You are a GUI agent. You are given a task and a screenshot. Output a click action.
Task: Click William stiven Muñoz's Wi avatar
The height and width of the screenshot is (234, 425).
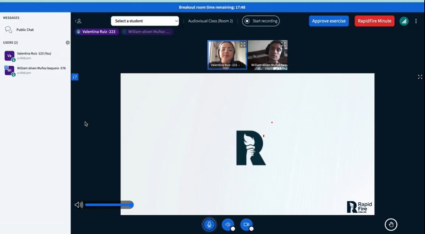click(9, 70)
